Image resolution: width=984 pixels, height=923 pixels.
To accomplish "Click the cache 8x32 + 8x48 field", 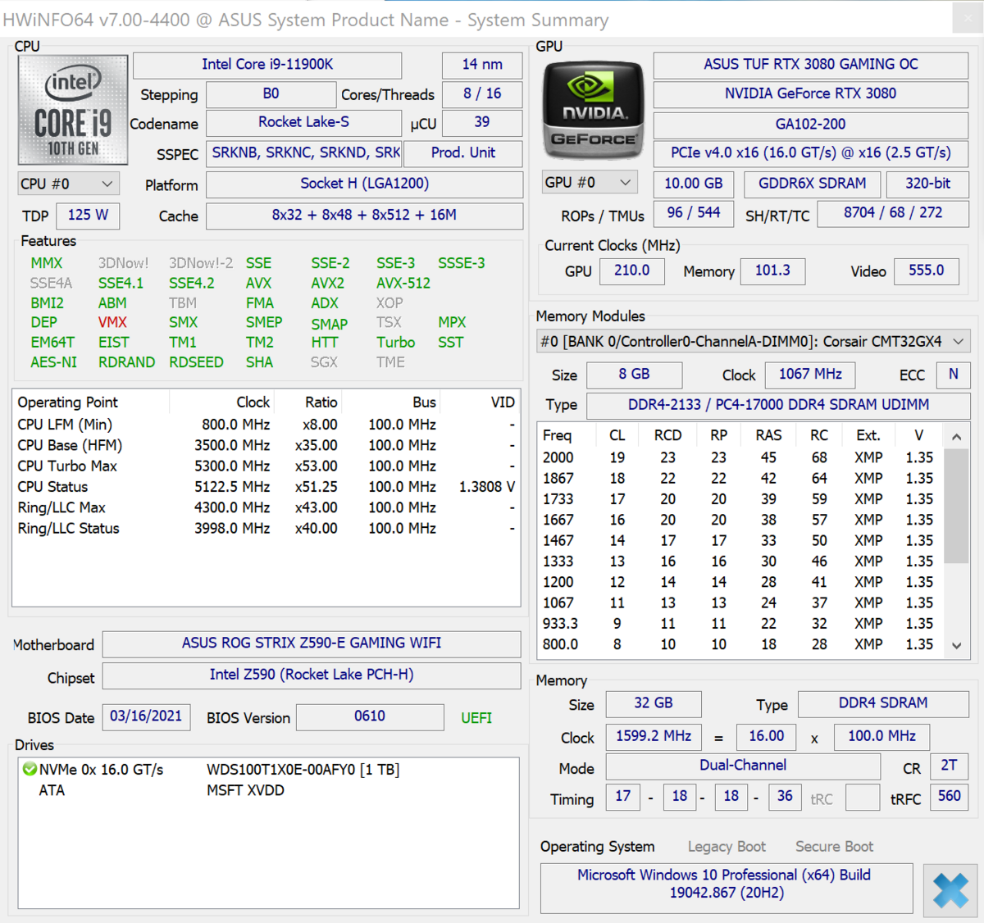I will pyautogui.click(x=364, y=216).
